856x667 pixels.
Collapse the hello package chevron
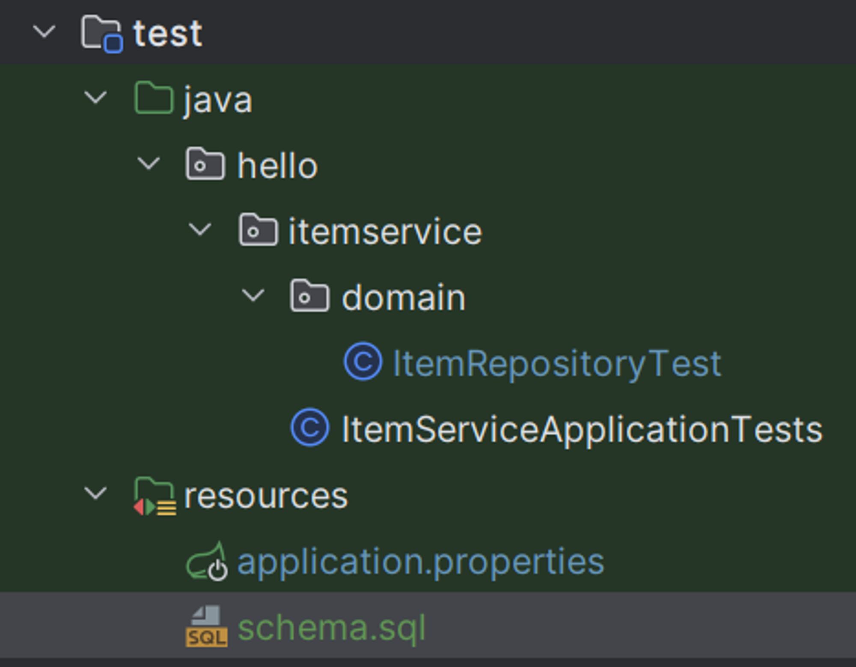click(x=149, y=163)
